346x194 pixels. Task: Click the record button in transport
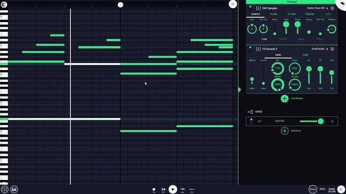[154, 189]
